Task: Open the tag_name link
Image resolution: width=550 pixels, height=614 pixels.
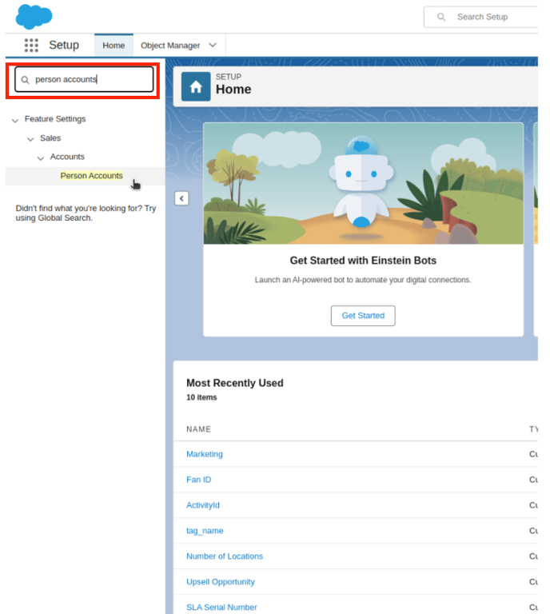Action: (205, 531)
